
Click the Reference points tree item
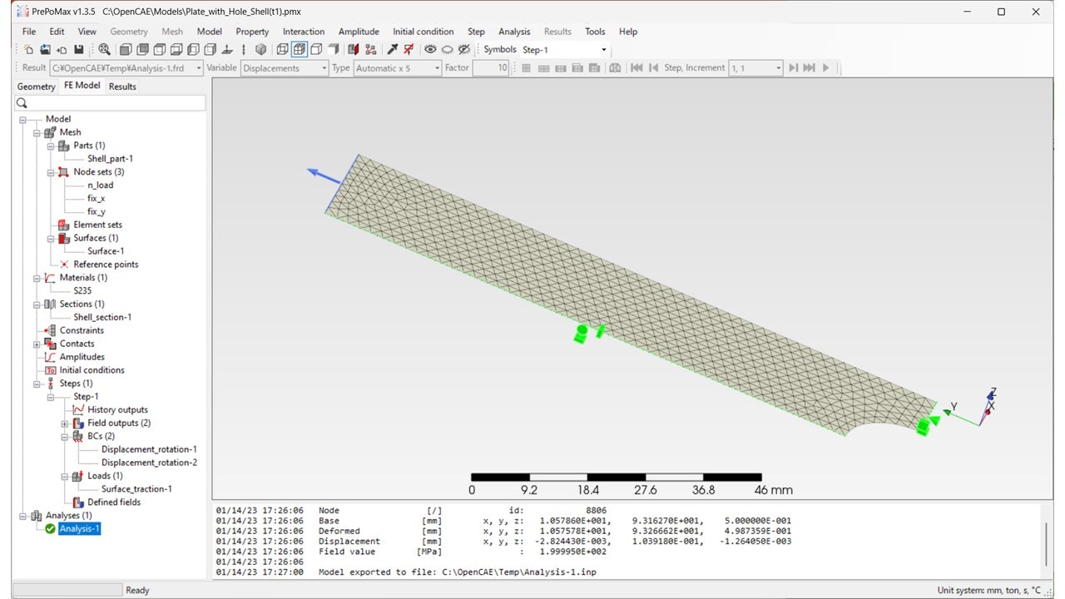tap(106, 265)
